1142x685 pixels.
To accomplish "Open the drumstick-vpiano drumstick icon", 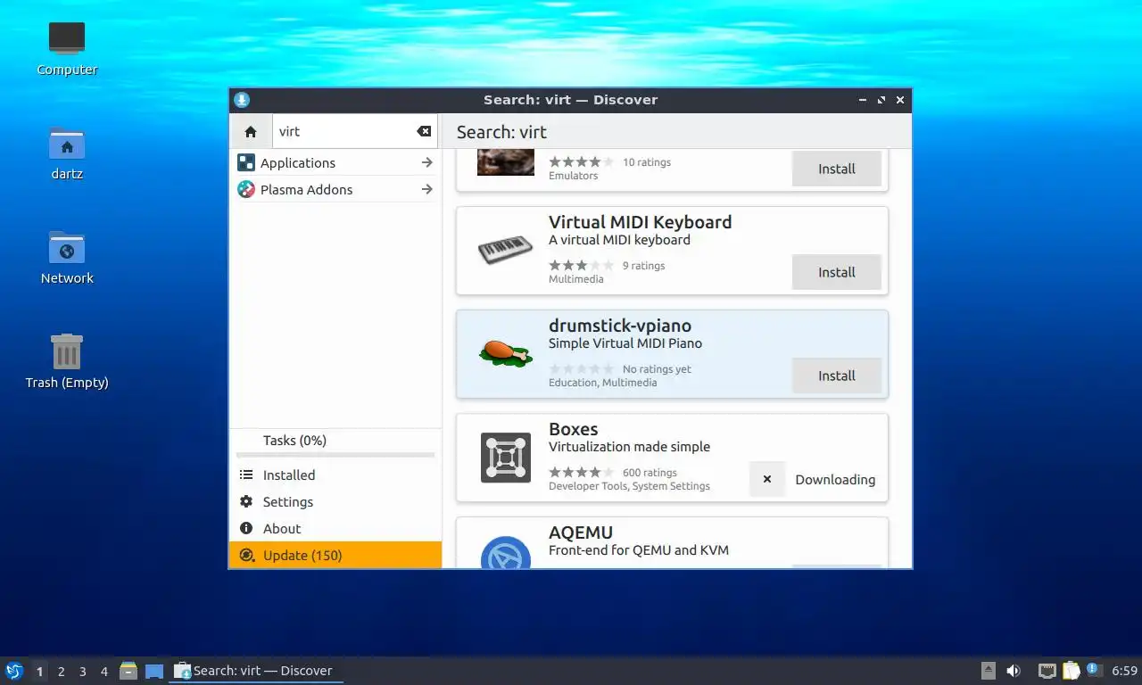I will (505, 353).
